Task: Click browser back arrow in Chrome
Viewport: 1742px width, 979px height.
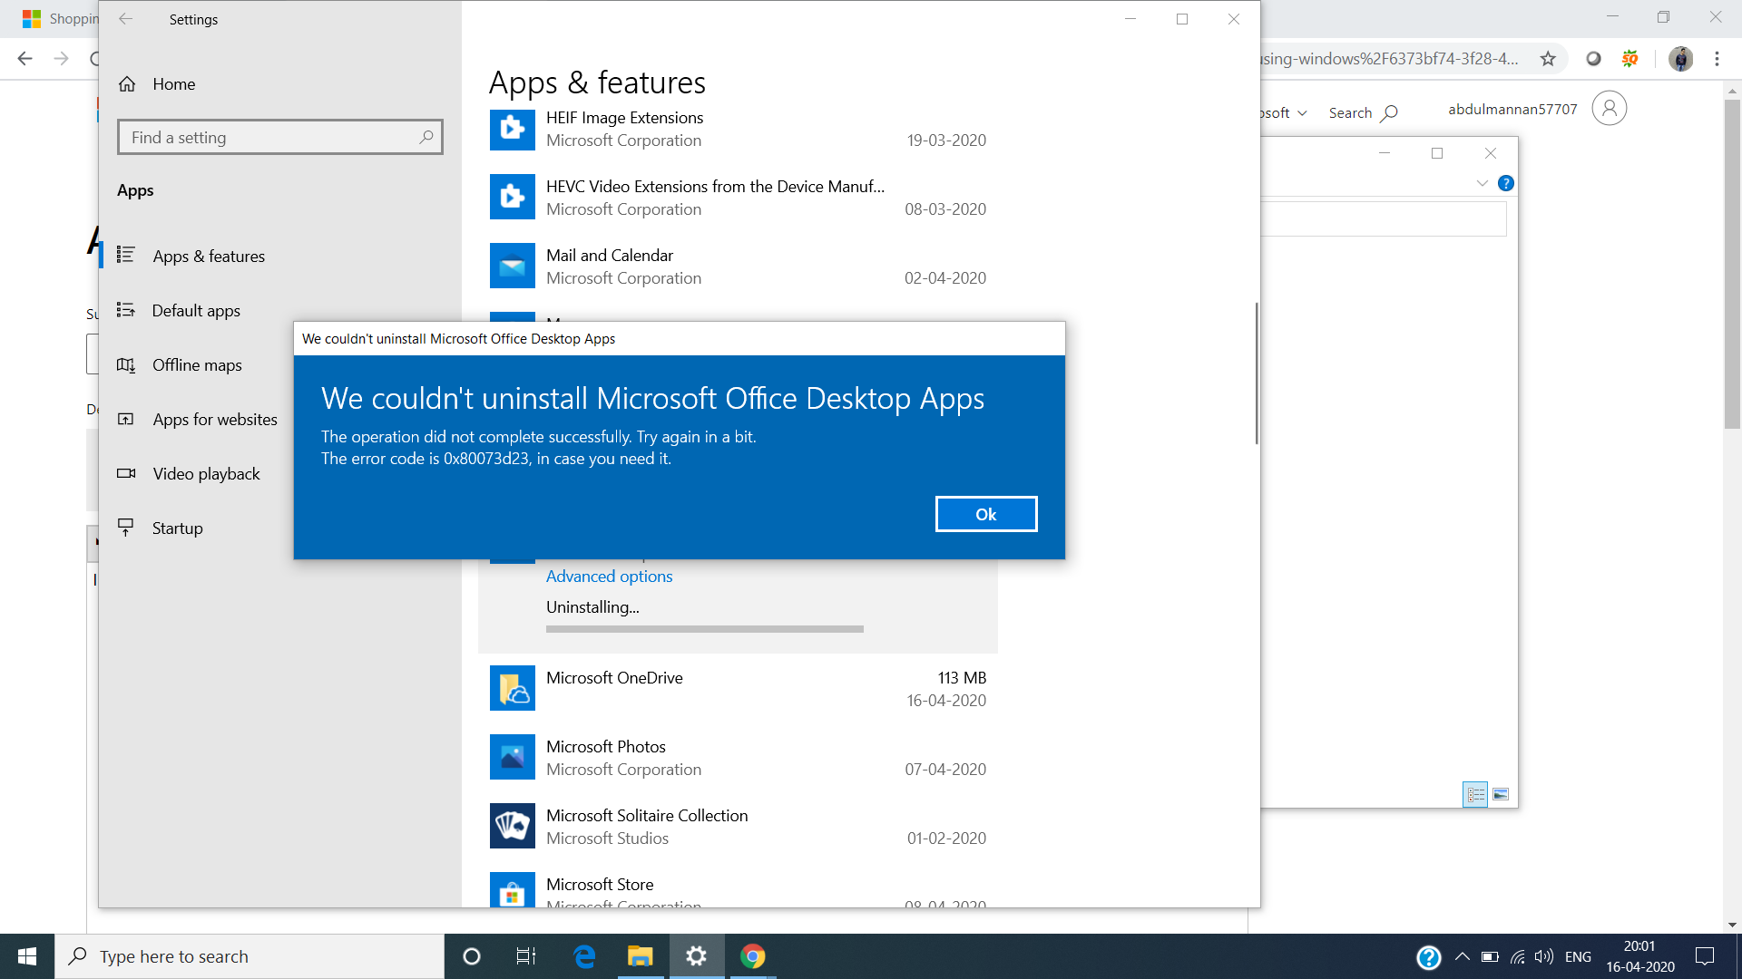Action: 24,59
